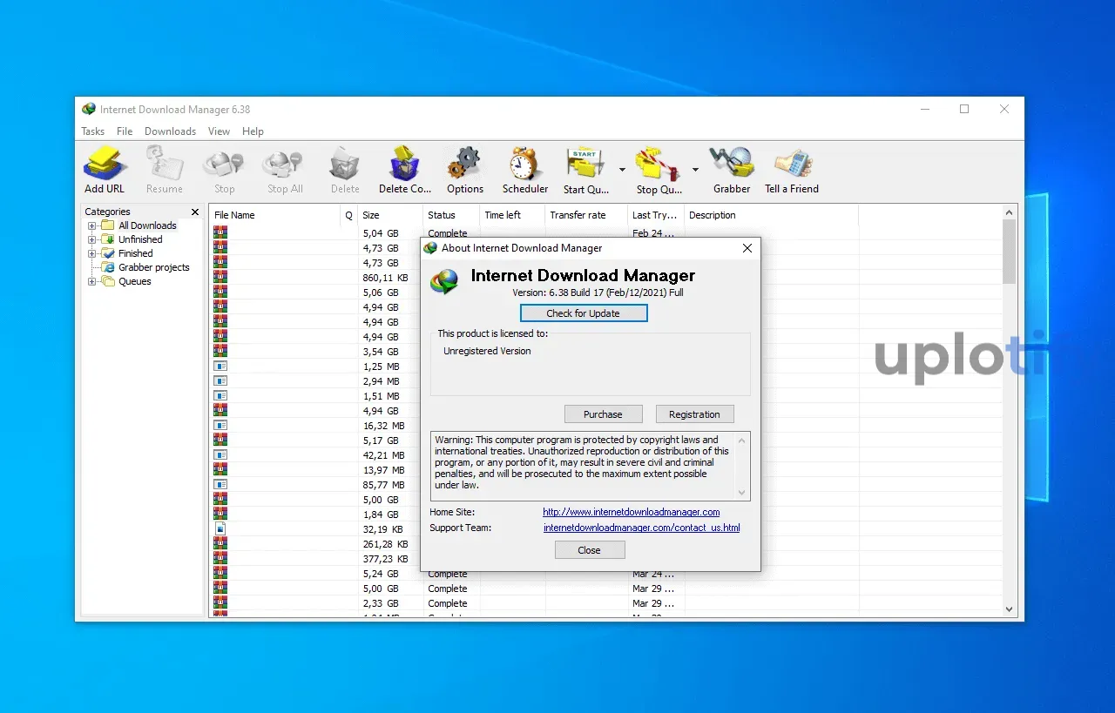The image size is (1115, 713).
Task: Select Unfinished category
Action: click(x=140, y=239)
